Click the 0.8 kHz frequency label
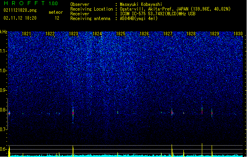 pos(4,110)
